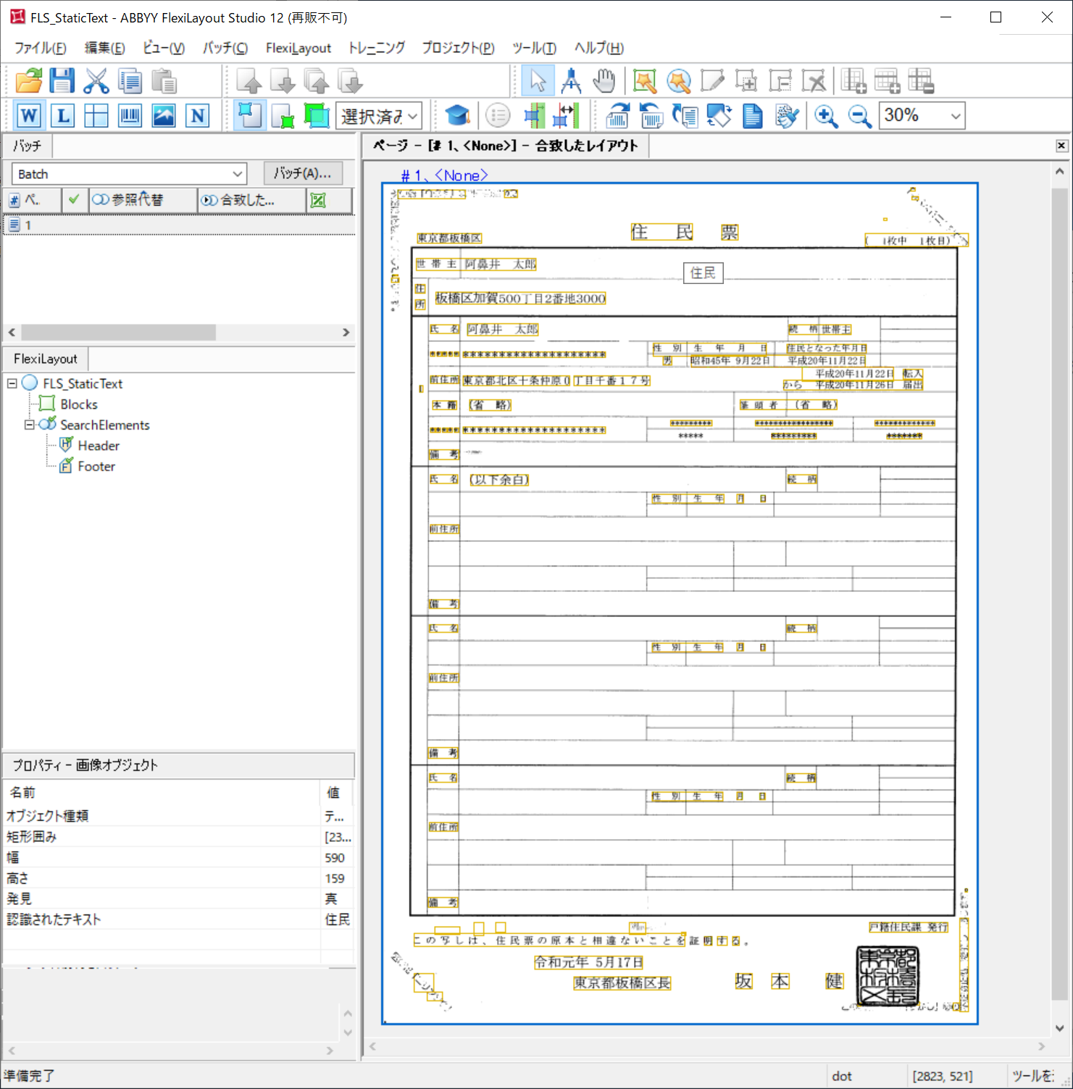Open the Batch combo box
The width and height of the screenshot is (1073, 1089).
[x=129, y=174]
